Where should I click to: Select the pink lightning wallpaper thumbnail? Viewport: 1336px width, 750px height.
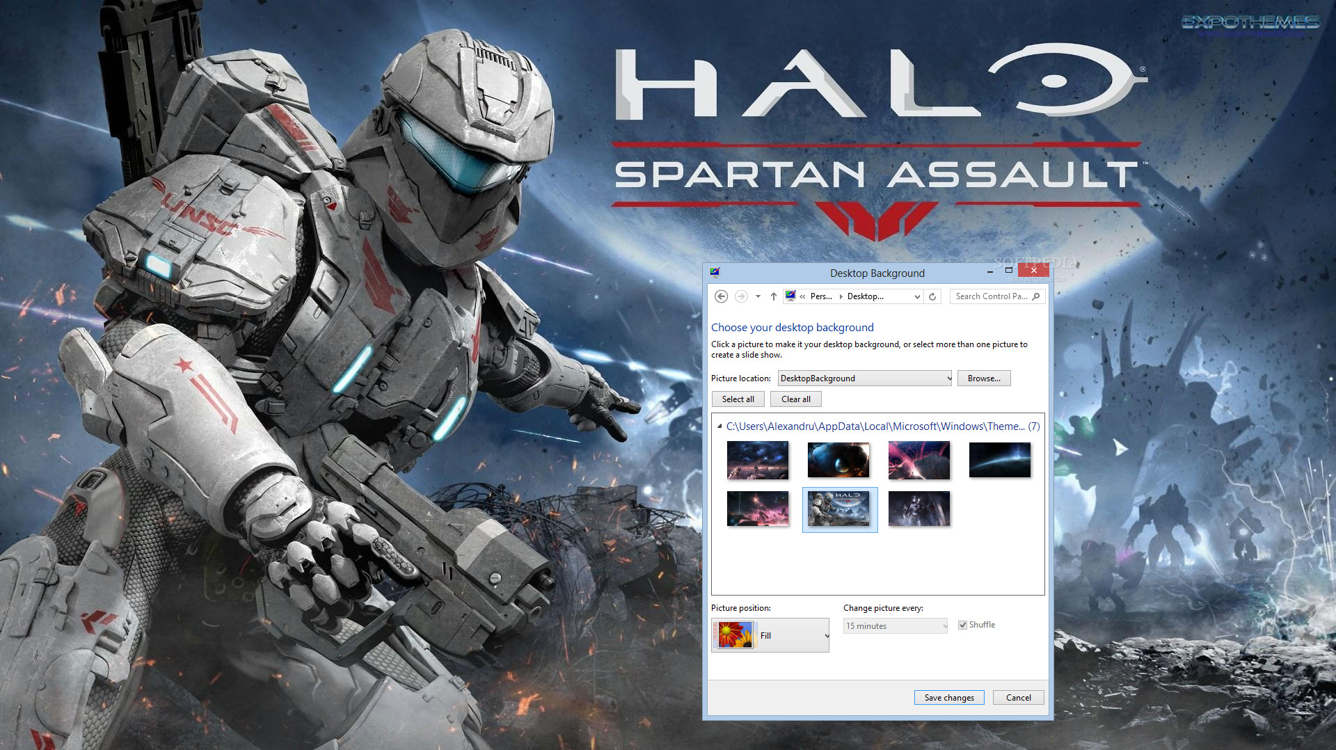point(919,460)
